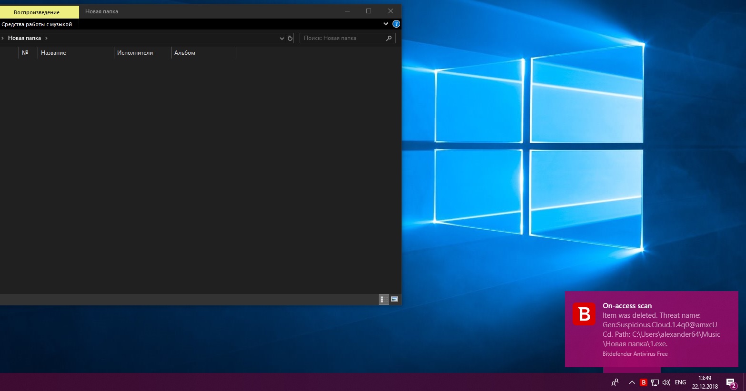Viewport: 746px width, 391px height.
Task: Click the search magnifier icon
Action: pos(389,38)
